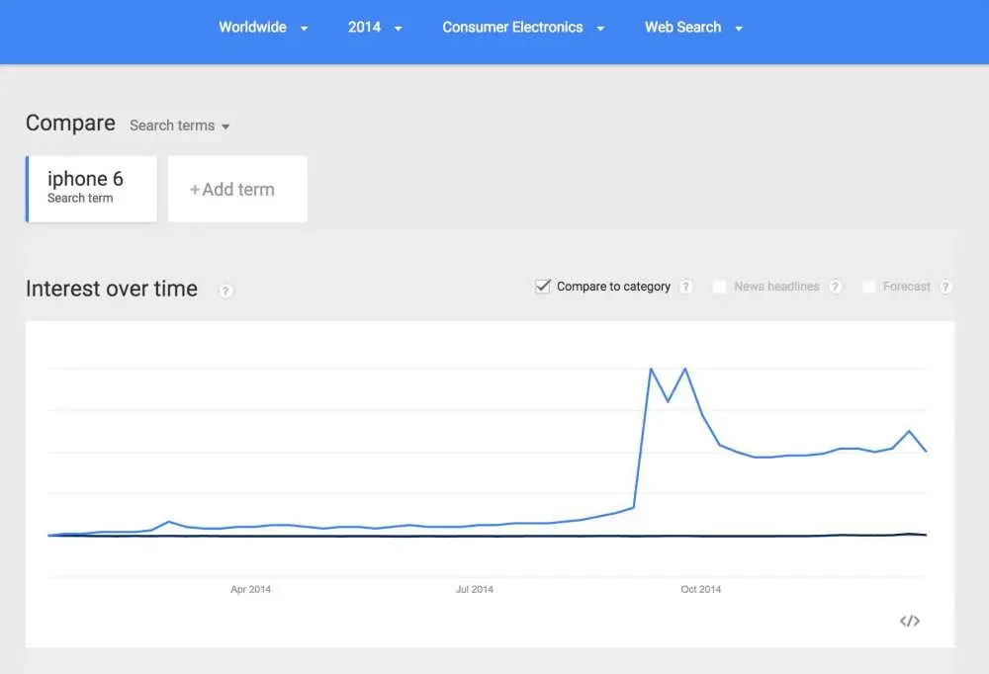Open the Consumer Electronics category dropdown
This screenshot has height=674, width=989.
pos(523,27)
